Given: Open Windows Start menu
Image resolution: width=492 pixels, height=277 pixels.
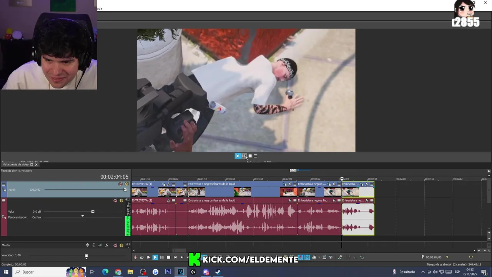Looking at the screenshot, I should coord(6,272).
